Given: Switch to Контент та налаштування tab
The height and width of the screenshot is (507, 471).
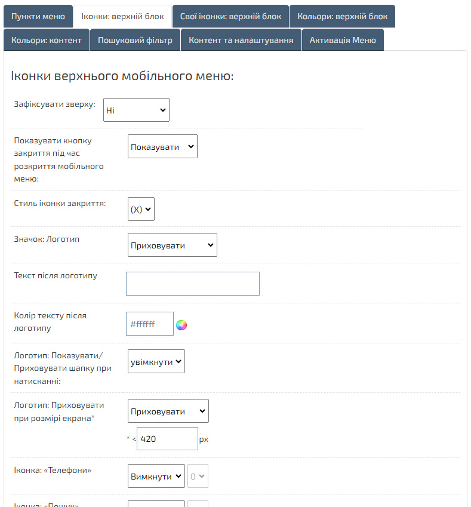Looking at the screenshot, I should point(241,40).
